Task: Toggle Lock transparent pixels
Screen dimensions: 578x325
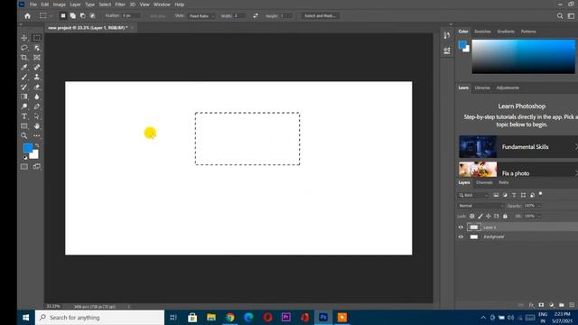Action: (471, 217)
